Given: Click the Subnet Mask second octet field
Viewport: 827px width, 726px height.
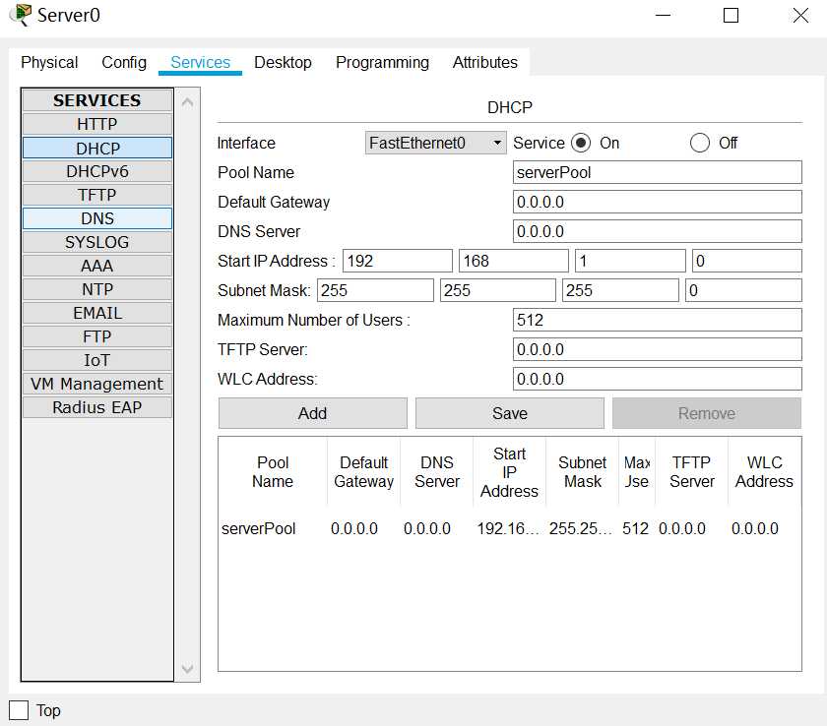Looking at the screenshot, I should [x=498, y=290].
